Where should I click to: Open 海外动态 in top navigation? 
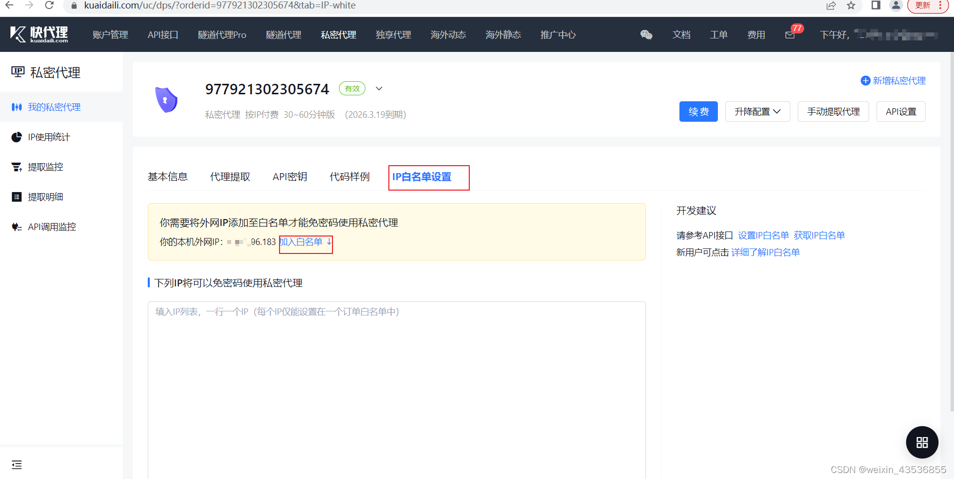pyautogui.click(x=448, y=34)
